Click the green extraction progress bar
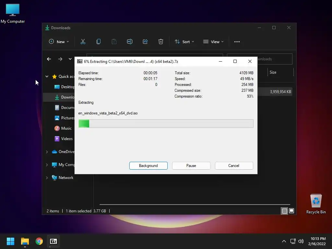Image resolution: width=332 pixels, height=249 pixels. (x=166, y=124)
